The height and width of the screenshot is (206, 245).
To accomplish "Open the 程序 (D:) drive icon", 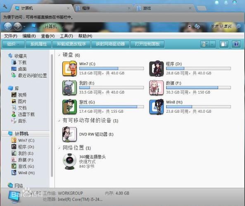I will click(157, 69).
